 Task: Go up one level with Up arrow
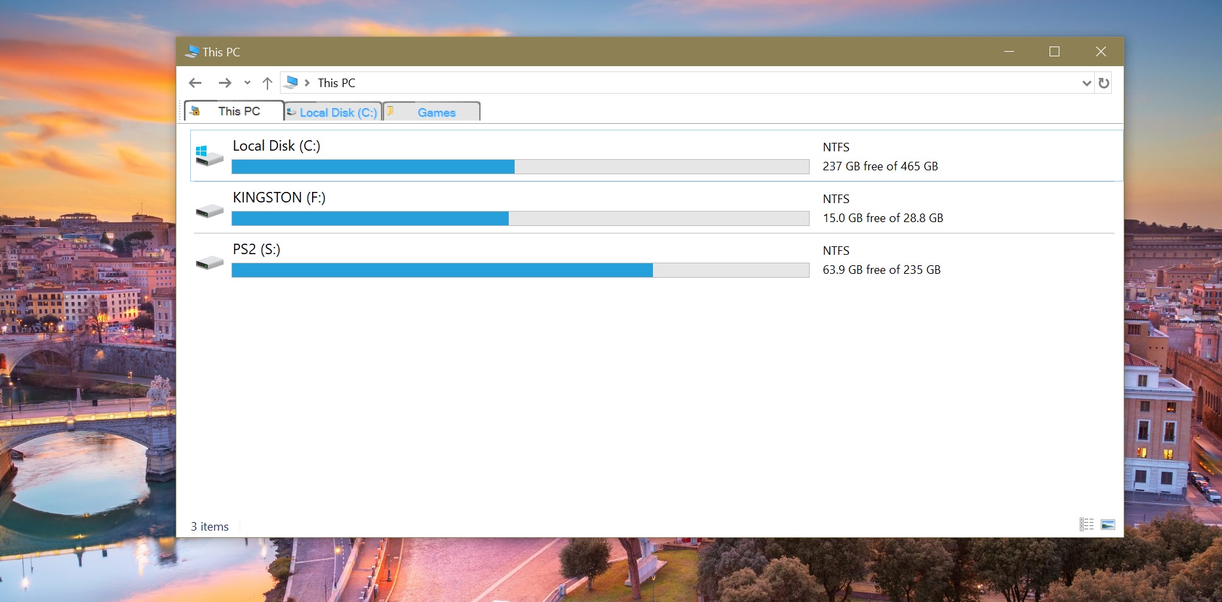[x=267, y=83]
